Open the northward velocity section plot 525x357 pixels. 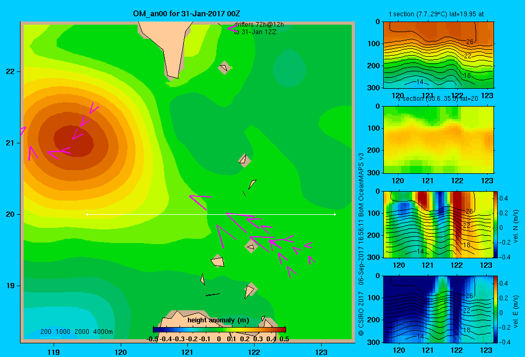pos(438,224)
